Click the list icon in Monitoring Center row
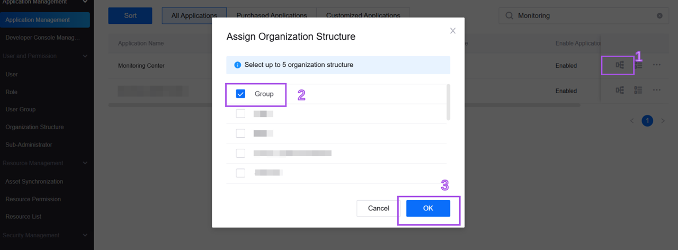 pos(638,65)
